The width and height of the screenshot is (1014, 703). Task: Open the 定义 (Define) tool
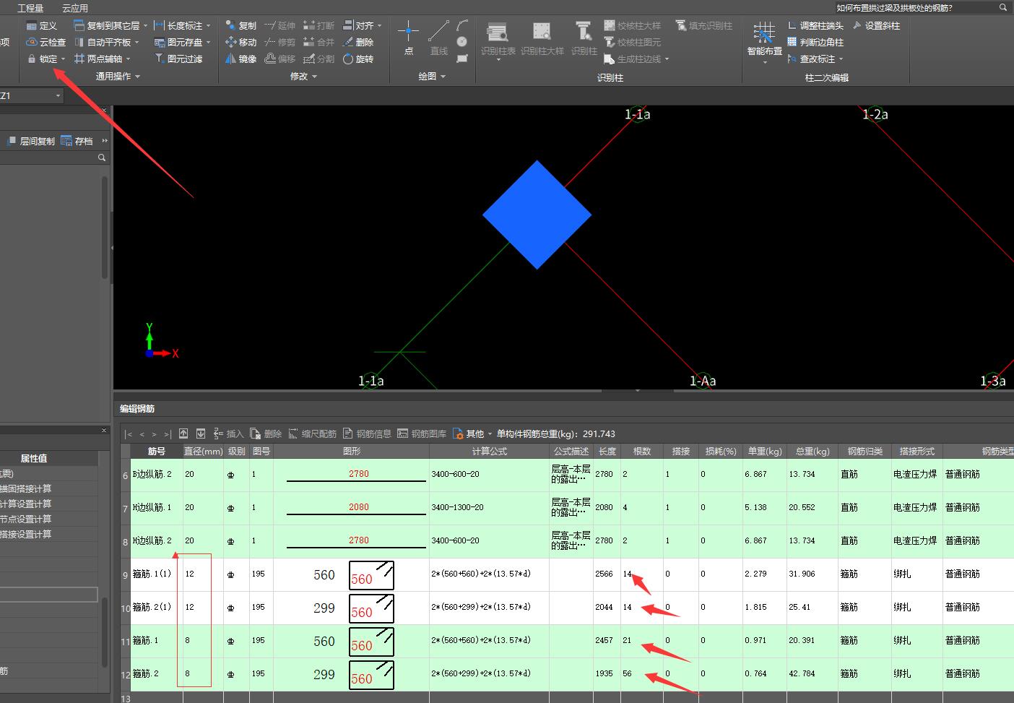pos(41,26)
